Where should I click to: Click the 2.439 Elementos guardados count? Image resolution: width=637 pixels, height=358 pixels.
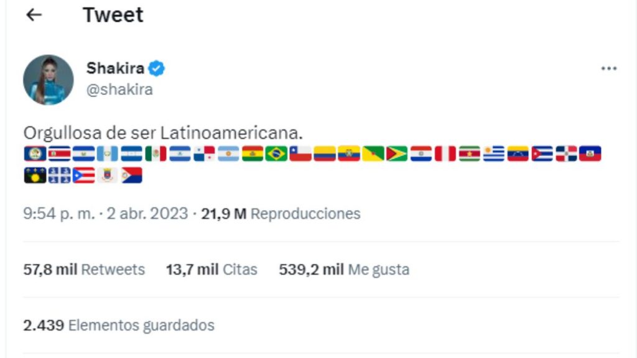click(118, 325)
